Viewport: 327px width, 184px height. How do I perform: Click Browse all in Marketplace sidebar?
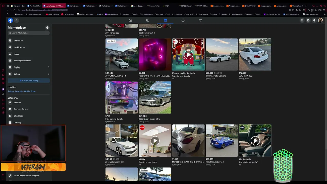point(29,41)
